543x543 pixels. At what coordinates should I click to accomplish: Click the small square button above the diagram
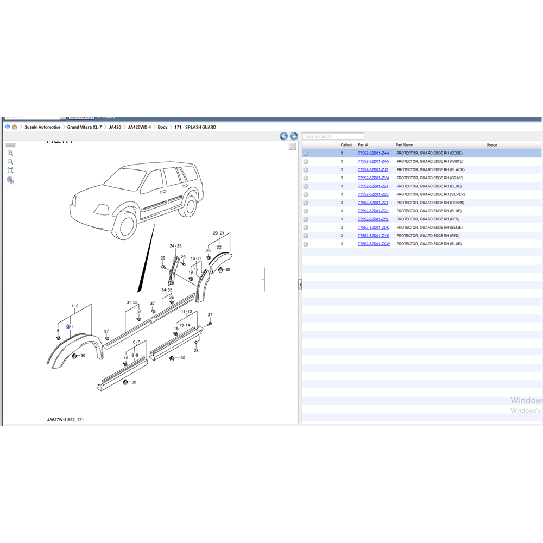(292, 147)
